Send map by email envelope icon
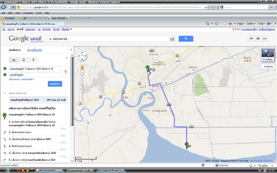 [x=258, y=39]
